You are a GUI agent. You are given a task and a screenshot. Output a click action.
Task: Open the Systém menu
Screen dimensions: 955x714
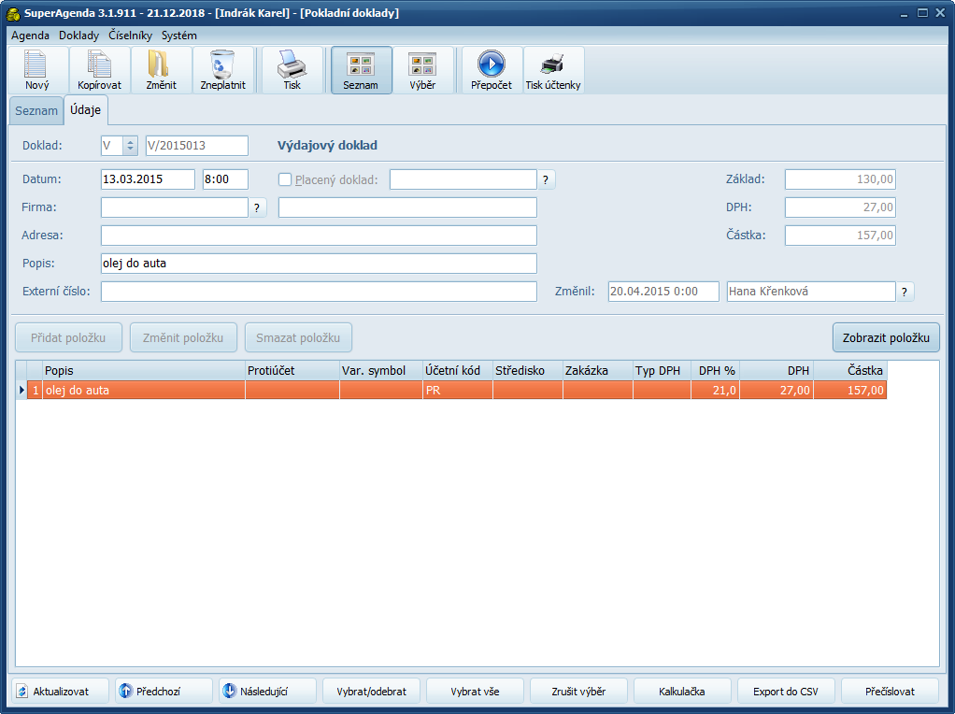(179, 36)
